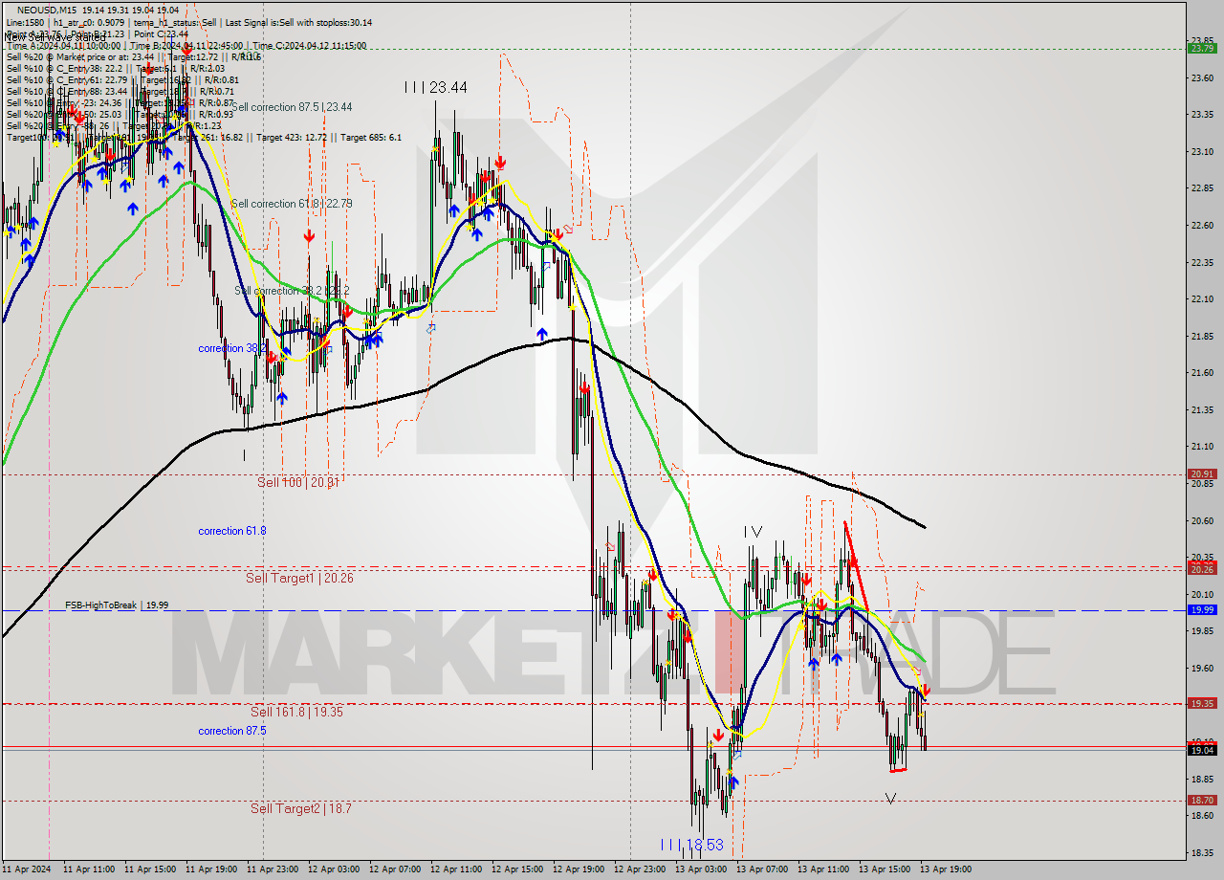This screenshot has width=1224, height=880.
Task: Click the '11 Apr 2024' date label
Action: coord(25,869)
